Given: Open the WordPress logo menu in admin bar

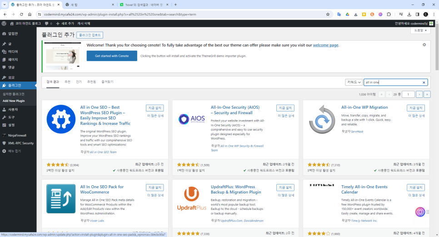Looking at the screenshot, I should coord(4,24).
